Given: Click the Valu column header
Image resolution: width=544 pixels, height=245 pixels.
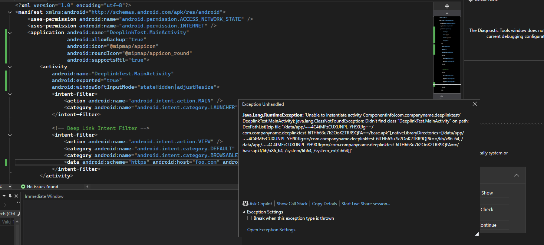Looking at the screenshot, I should click(7, 222).
